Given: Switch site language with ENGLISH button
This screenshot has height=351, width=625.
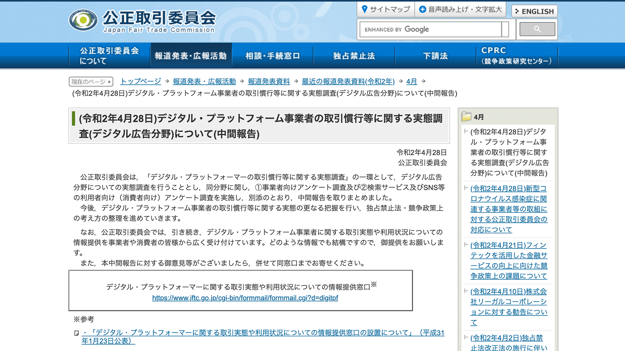Looking at the screenshot, I should 534,11.
